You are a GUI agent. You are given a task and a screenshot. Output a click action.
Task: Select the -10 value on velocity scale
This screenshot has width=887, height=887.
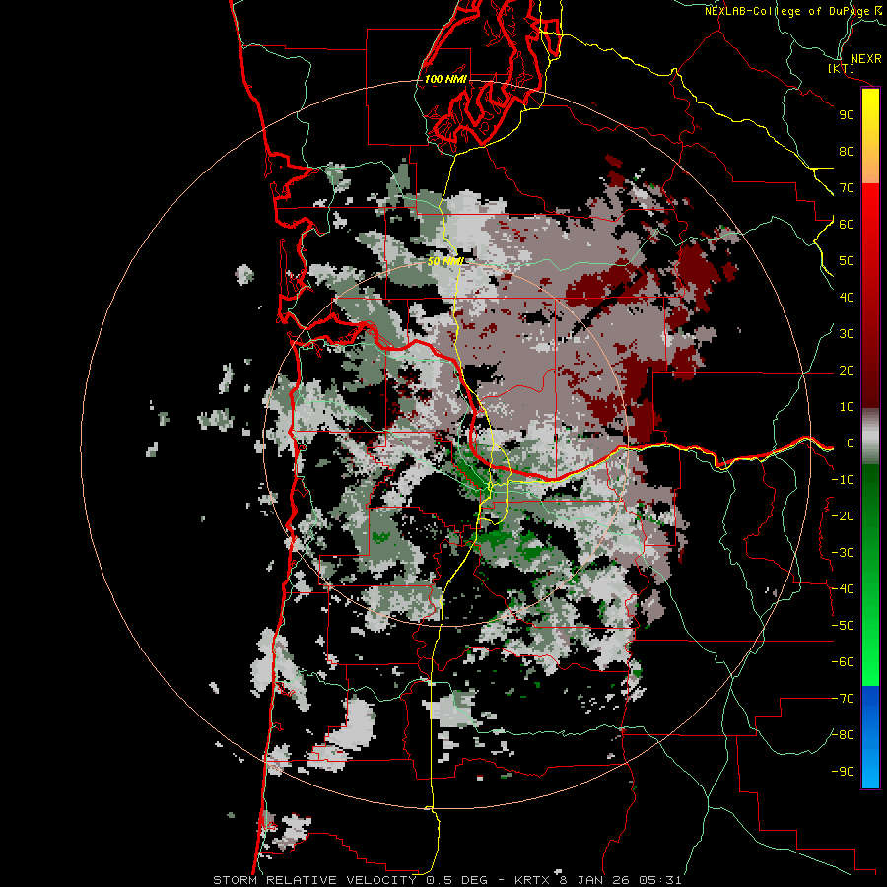click(x=843, y=480)
